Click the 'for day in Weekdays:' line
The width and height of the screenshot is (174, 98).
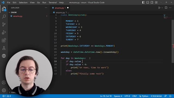[x=73, y=58]
